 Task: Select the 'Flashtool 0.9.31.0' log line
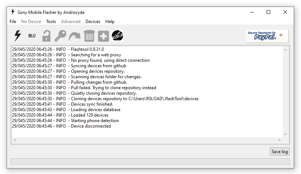(58, 49)
